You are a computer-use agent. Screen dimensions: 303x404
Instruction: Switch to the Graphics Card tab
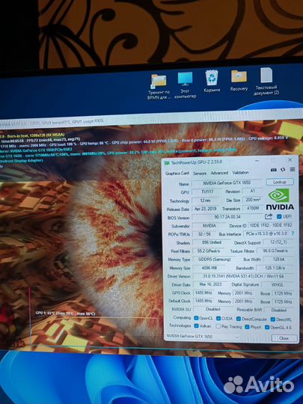pos(177,174)
